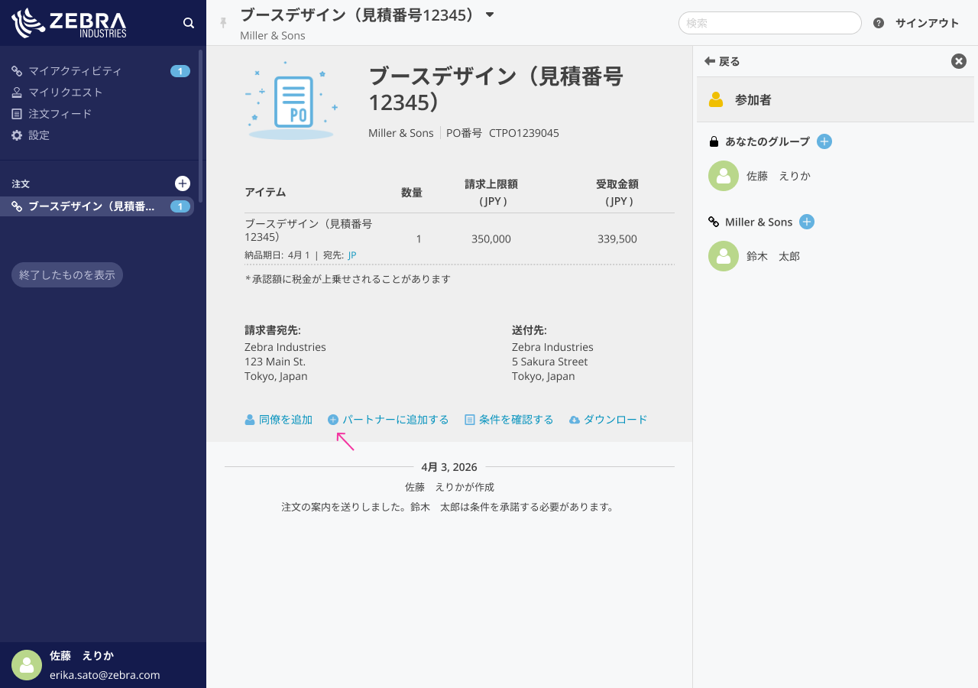Close the 参加者 panel with X icon
The image size is (978, 688).
coord(959,61)
